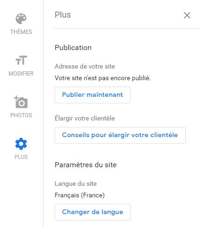Click the Langue du site label

coord(75,184)
